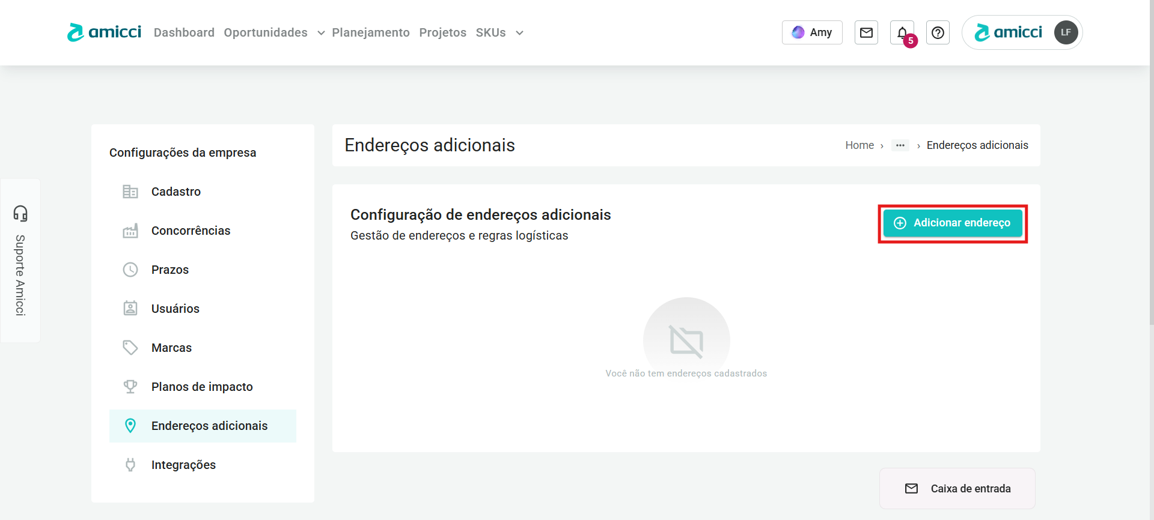Click Home breadcrumb link
The image size is (1154, 520).
click(x=859, y=145)
